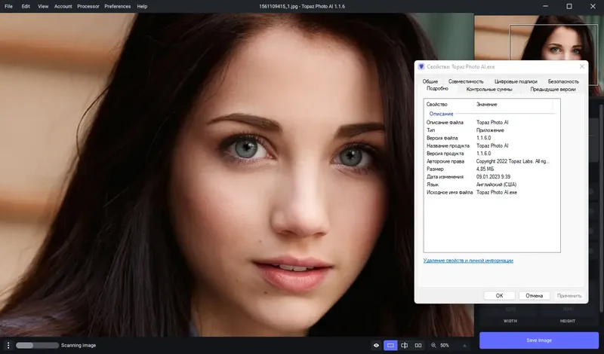Select the Язык value Английский (США)

click(x=496, y=185)
